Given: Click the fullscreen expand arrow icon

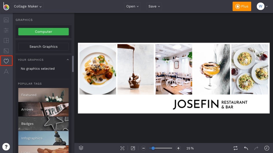Looking at the screenshot, I should tap(133, 148).
